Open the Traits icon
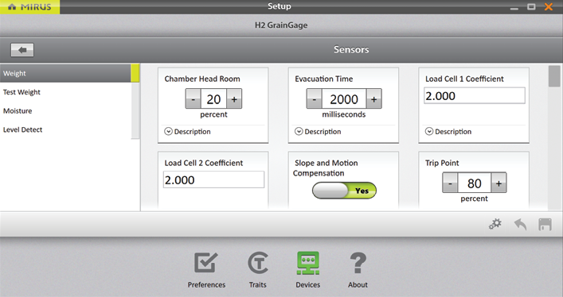Image resolution: width=563 pixels, height=297 pixels. [258, 264]
